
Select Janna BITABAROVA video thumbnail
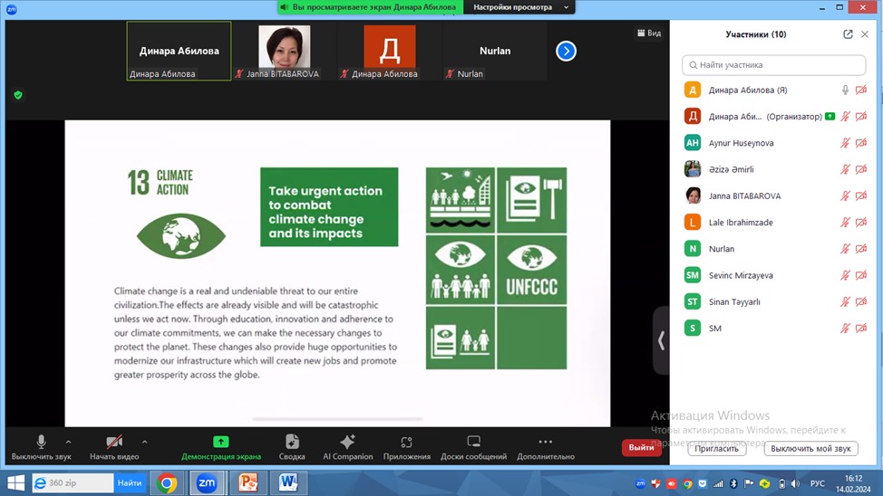[284, 52]
